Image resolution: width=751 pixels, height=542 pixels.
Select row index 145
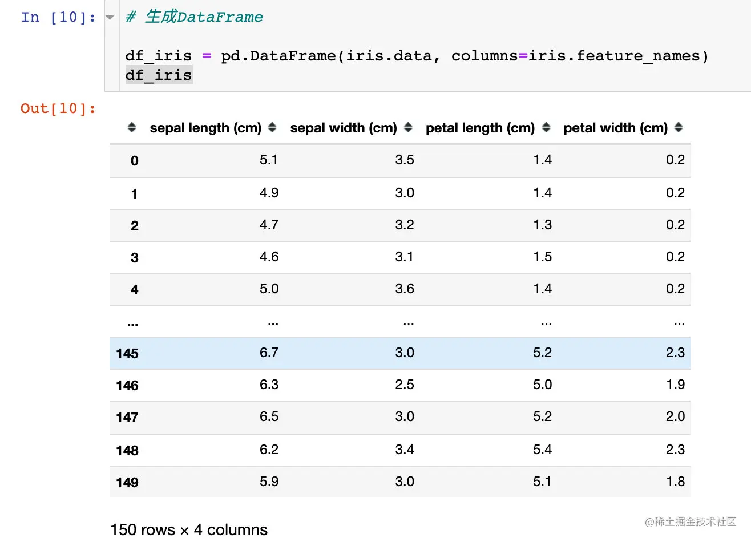(x=127, y=354)
